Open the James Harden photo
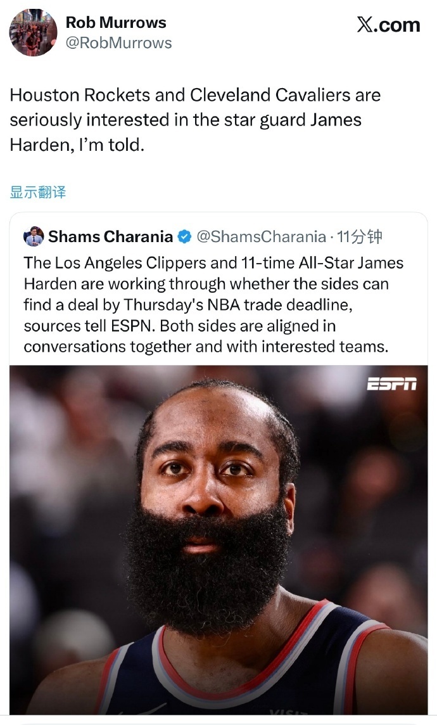Screen dimensions: 437x725 (218, 539)
